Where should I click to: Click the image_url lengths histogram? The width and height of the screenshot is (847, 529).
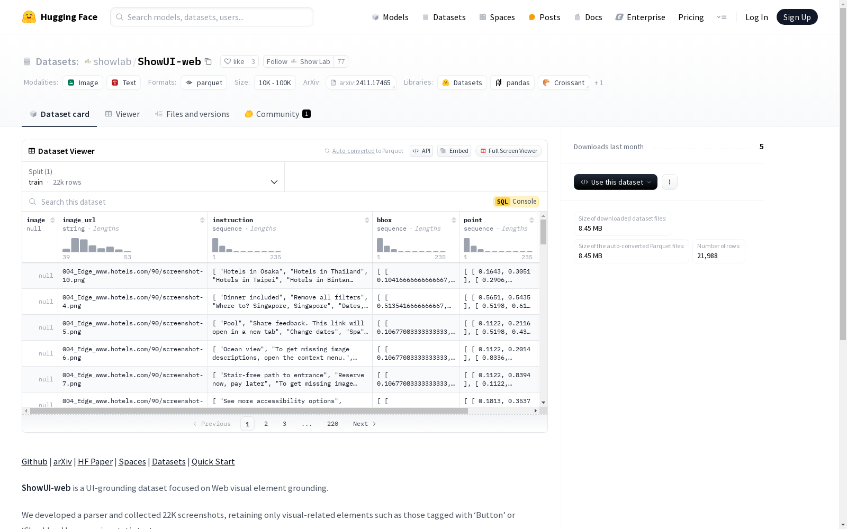click(x=97, y=245)
